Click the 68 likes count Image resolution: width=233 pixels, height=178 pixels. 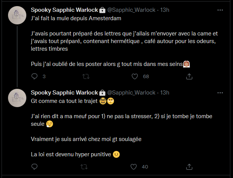coord(146,77)
